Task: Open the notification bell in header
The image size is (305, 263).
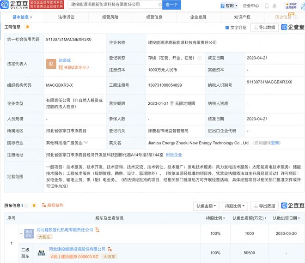Action: point(274,6)
